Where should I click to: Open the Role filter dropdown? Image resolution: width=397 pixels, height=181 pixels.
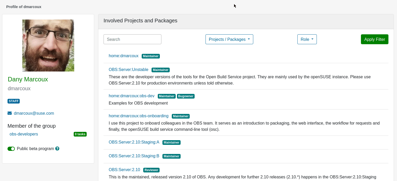point(307,39)
